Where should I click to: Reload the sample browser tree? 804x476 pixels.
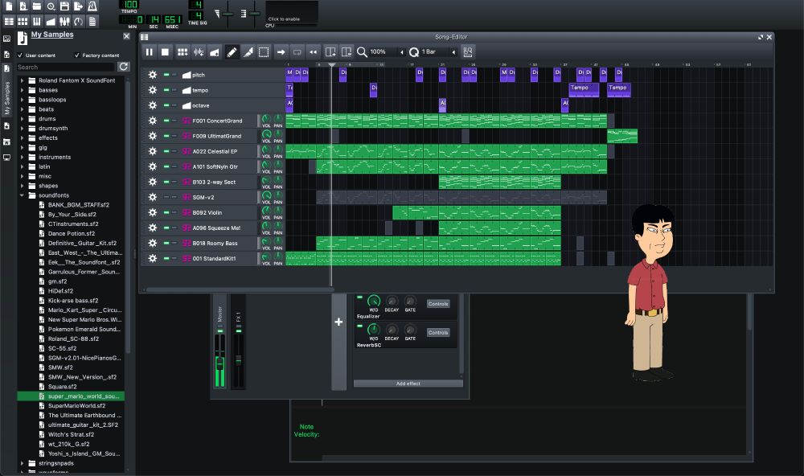coord(123,67)
